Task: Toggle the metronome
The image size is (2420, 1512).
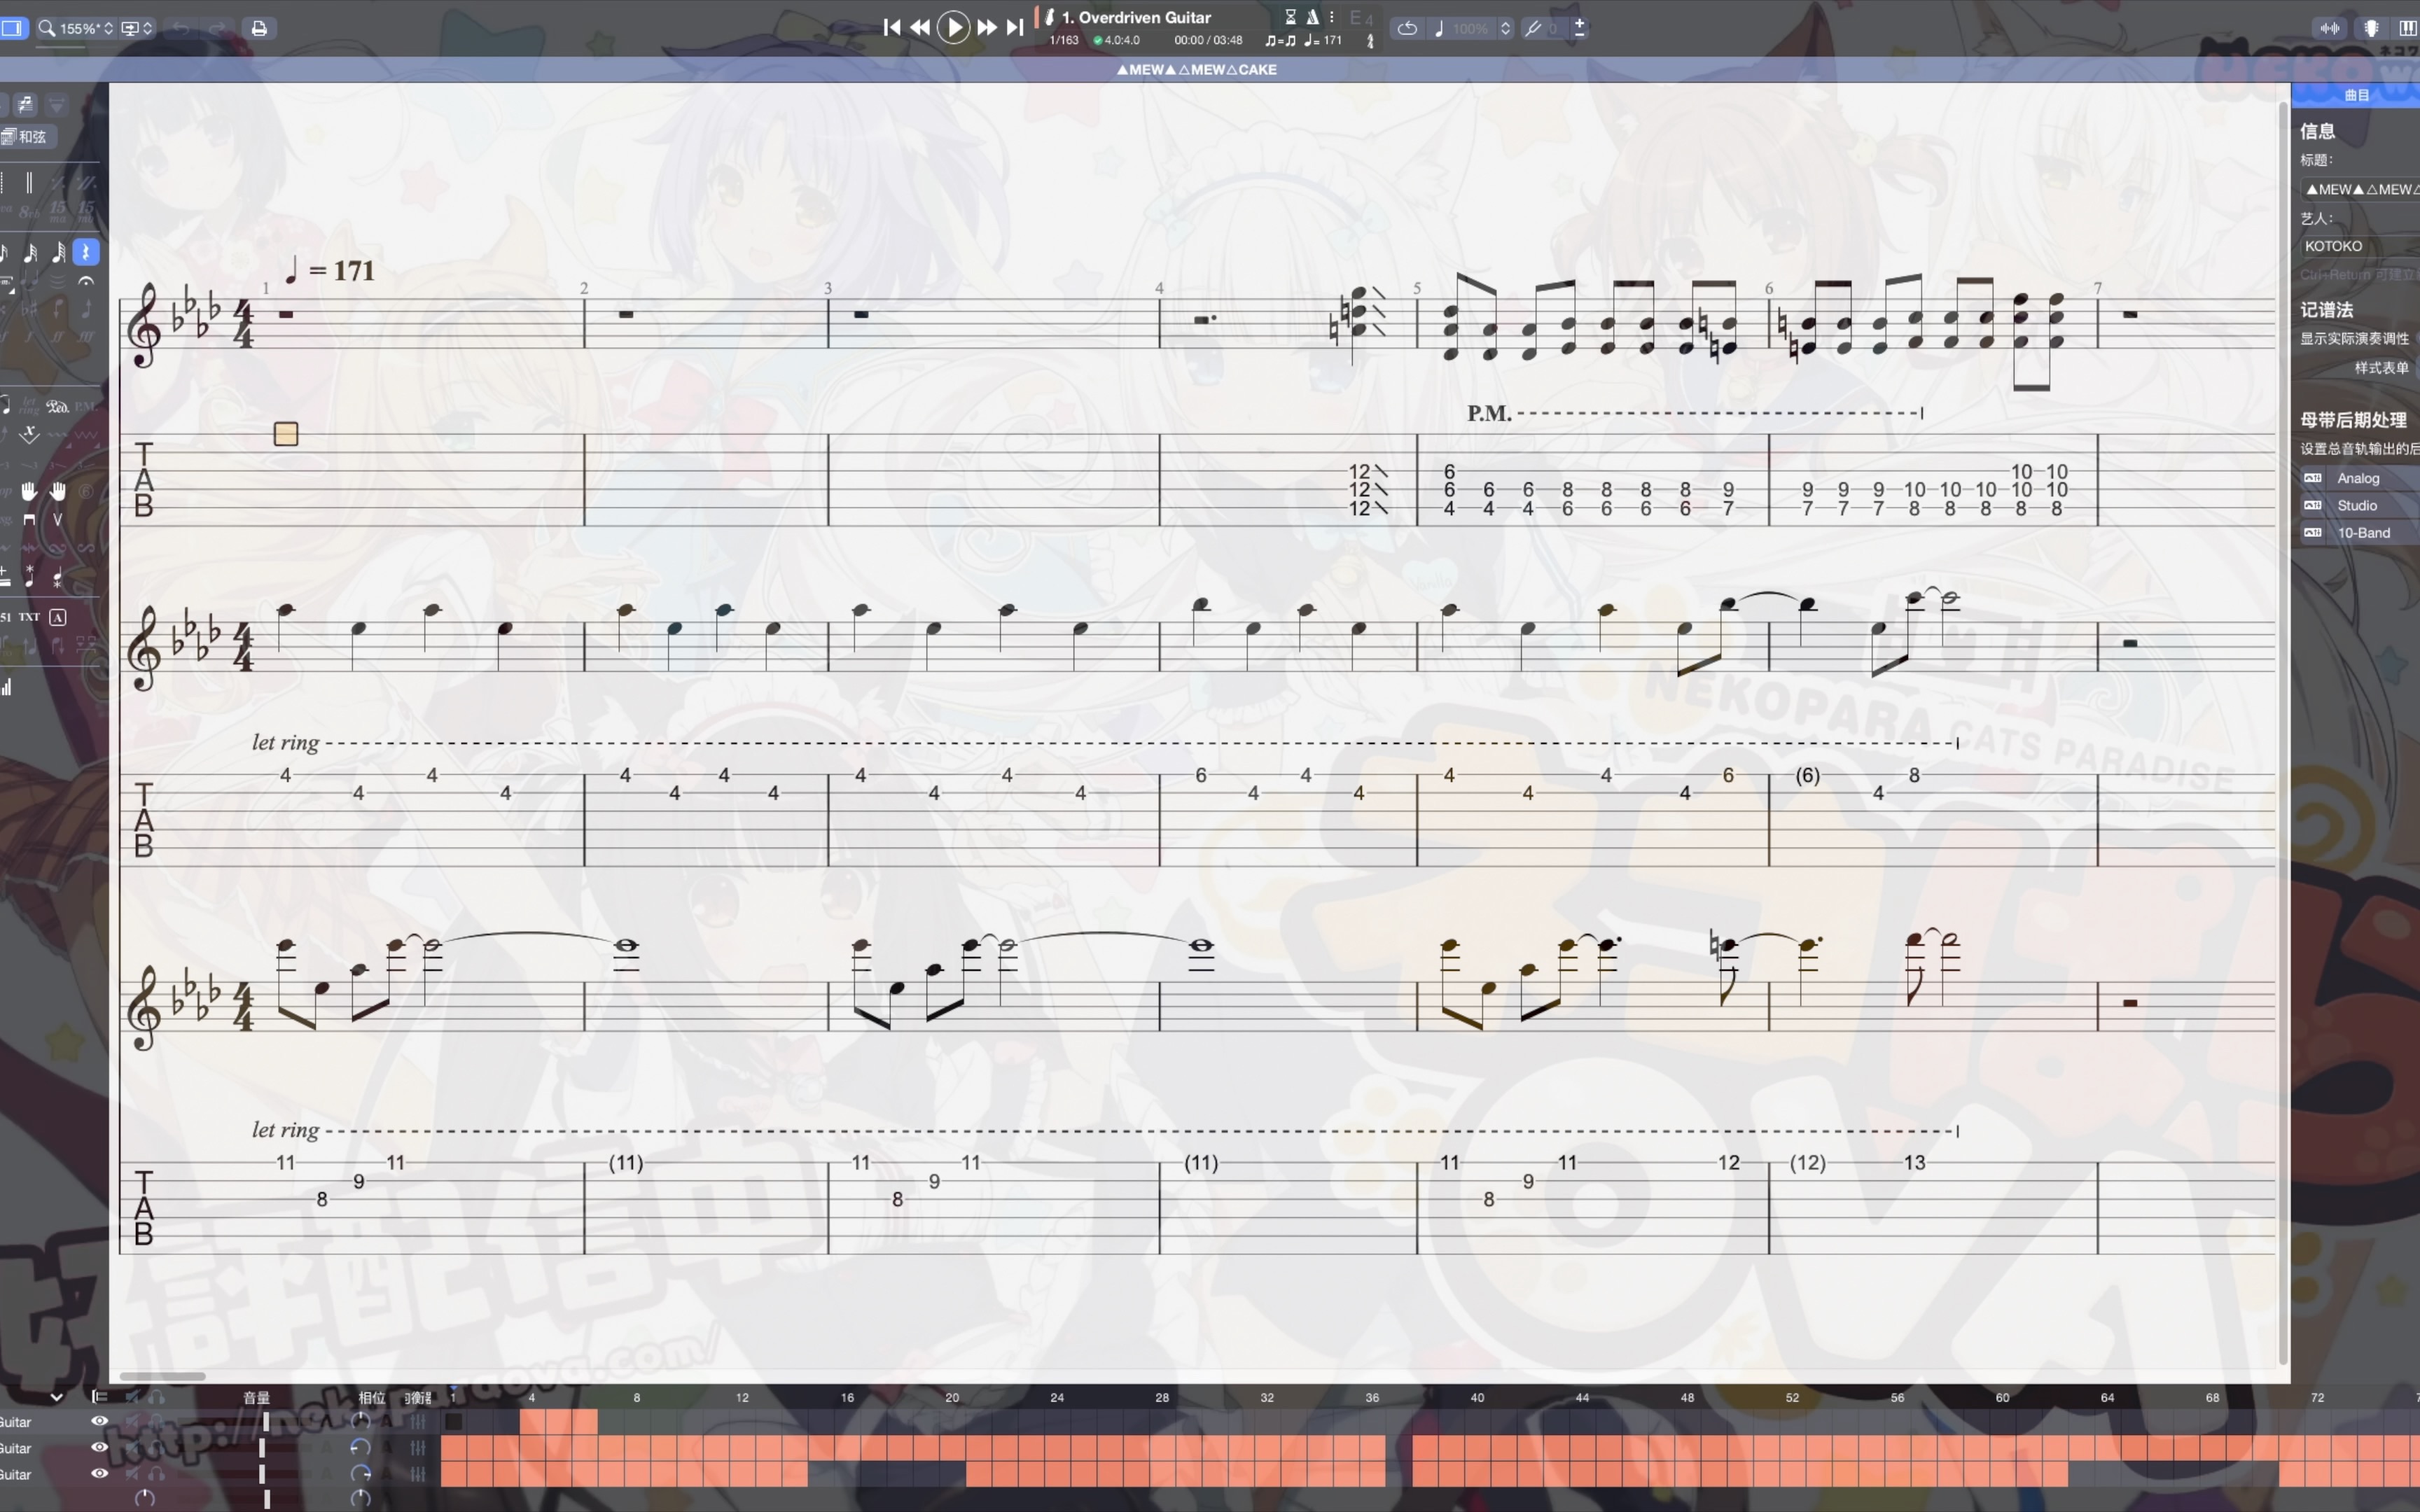Action: 1312,17
